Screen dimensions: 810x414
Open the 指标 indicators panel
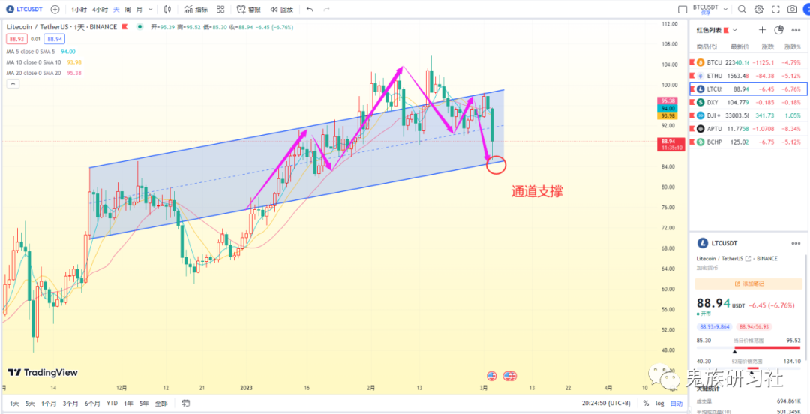[x=196, y=9]
